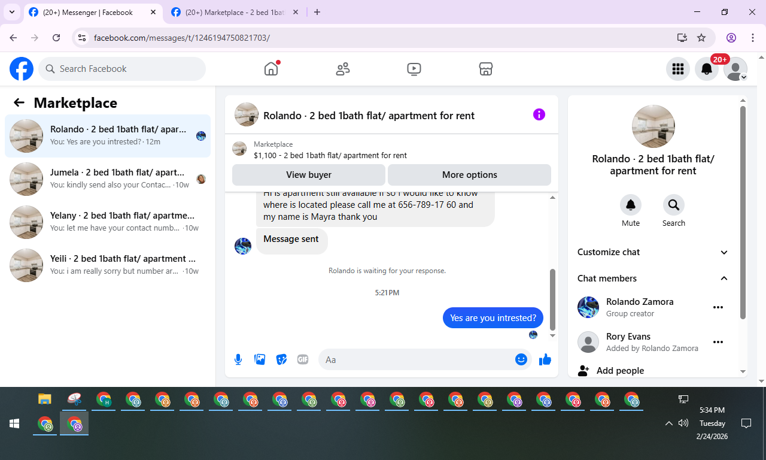Expand Customize chat section
The height and width of the screenshot is (460, 766).
653,252
